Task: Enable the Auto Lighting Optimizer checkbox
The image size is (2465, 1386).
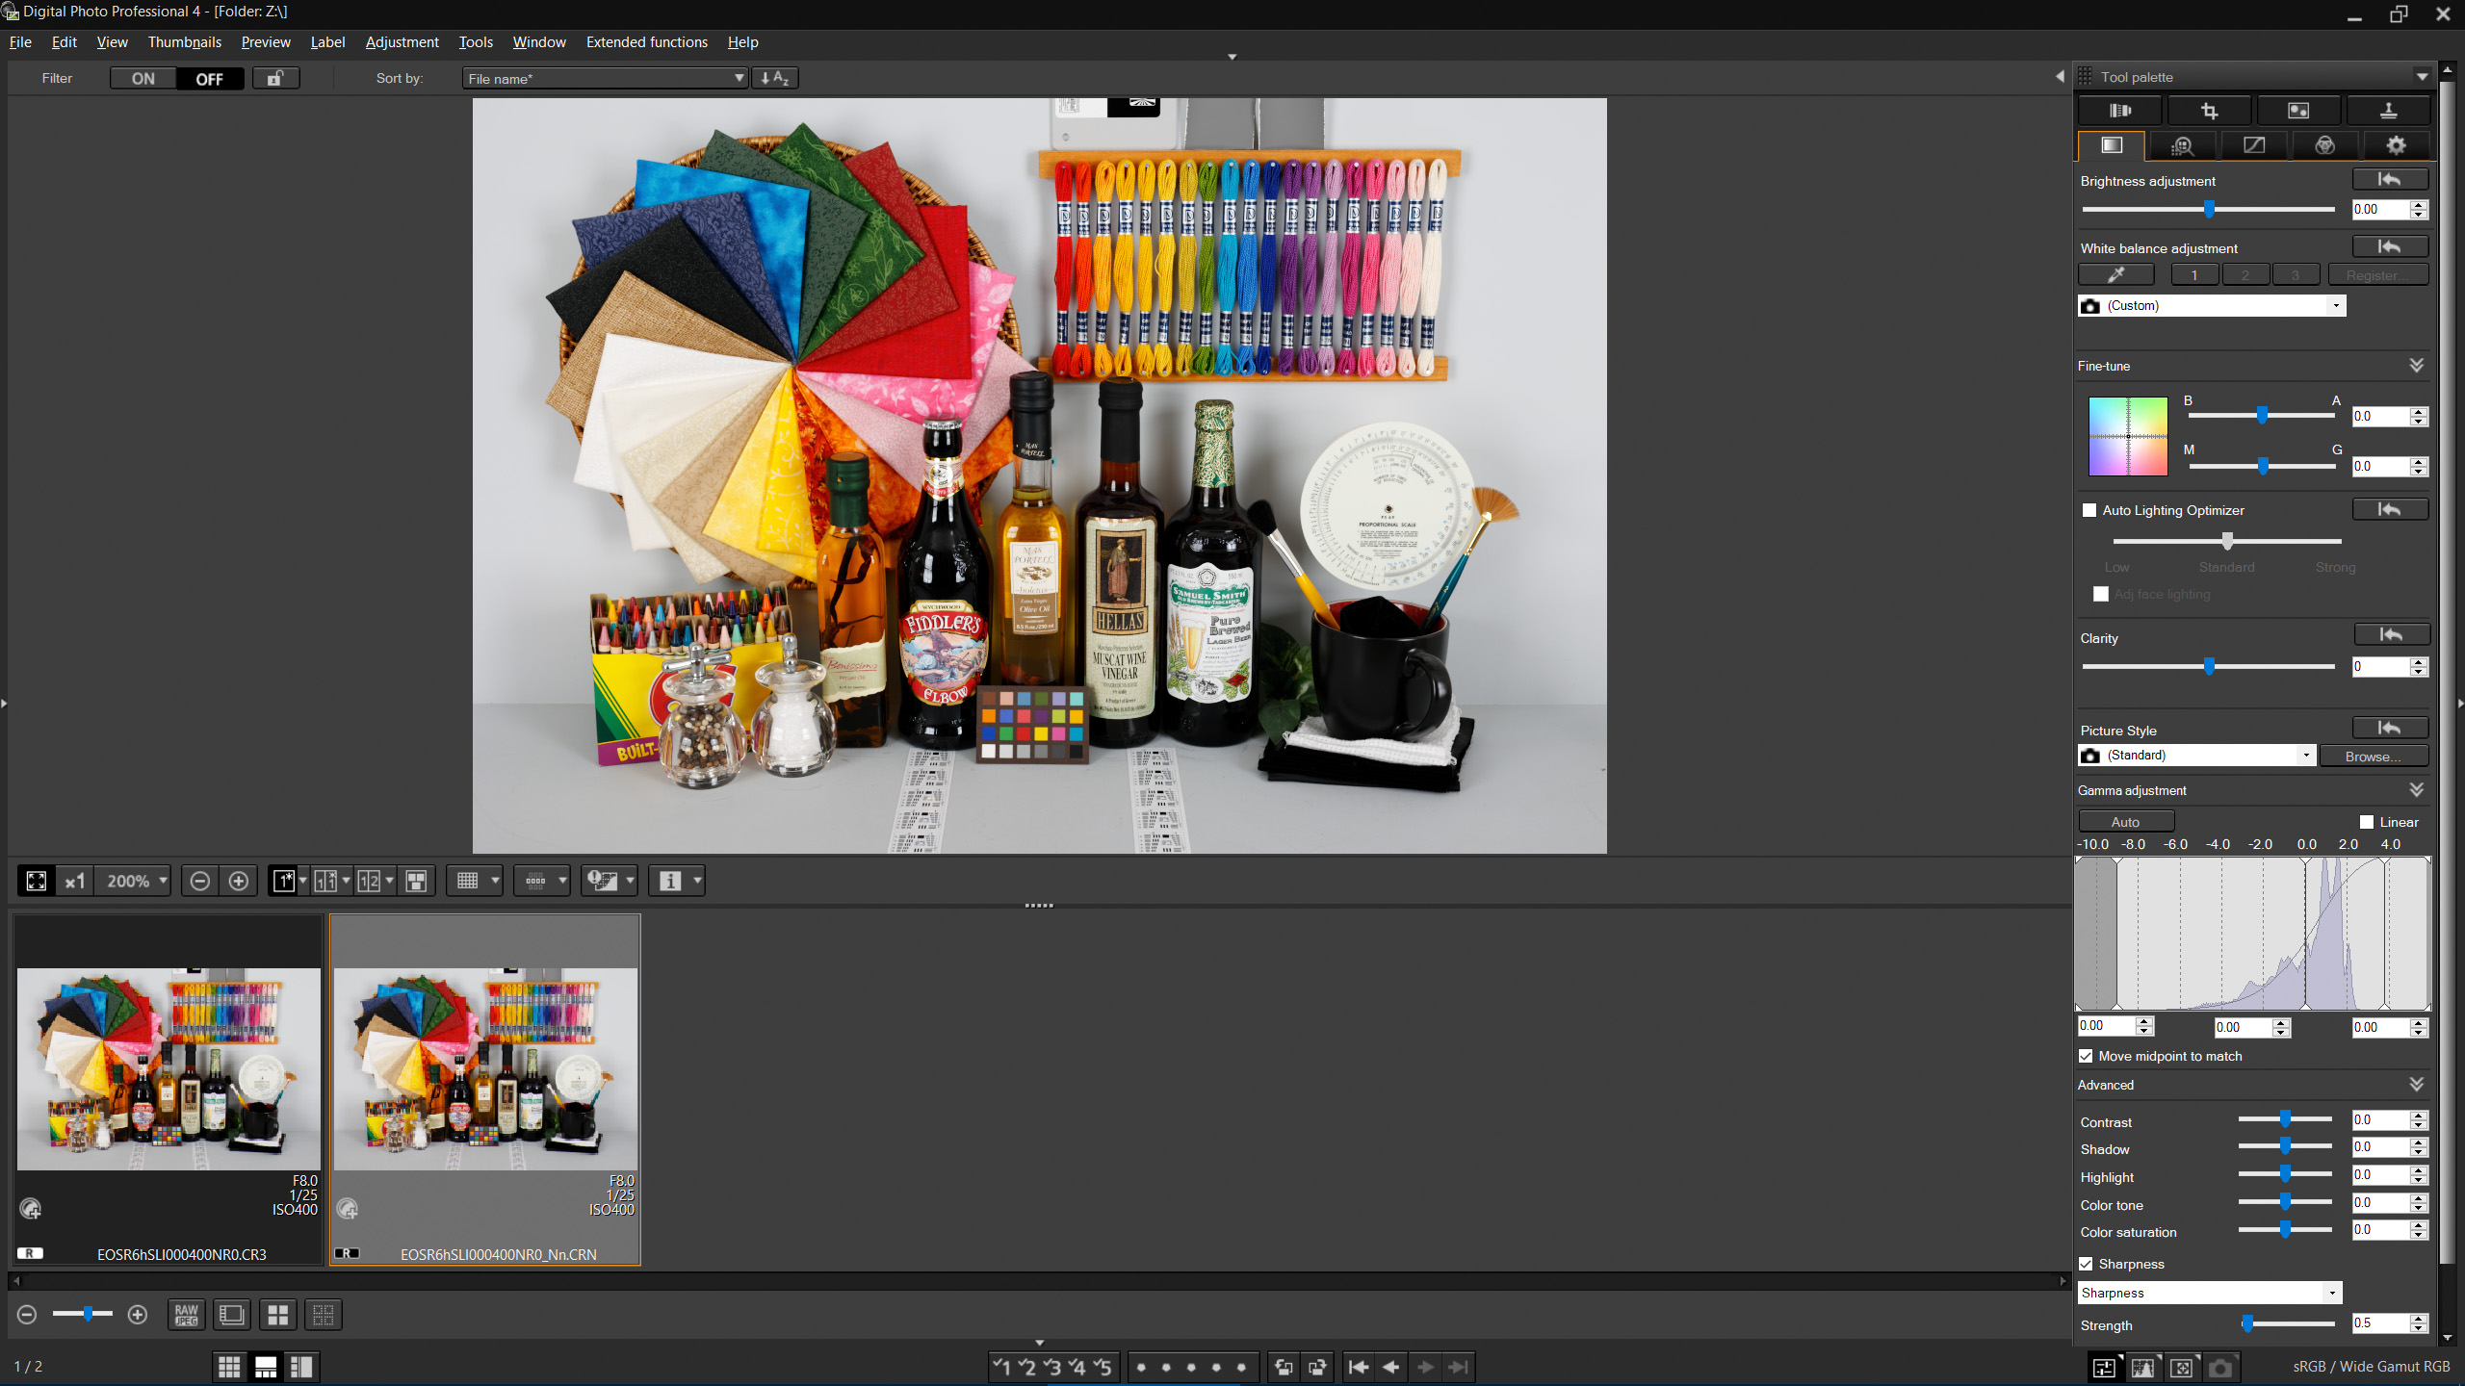Action: [x=2089, y=510]
